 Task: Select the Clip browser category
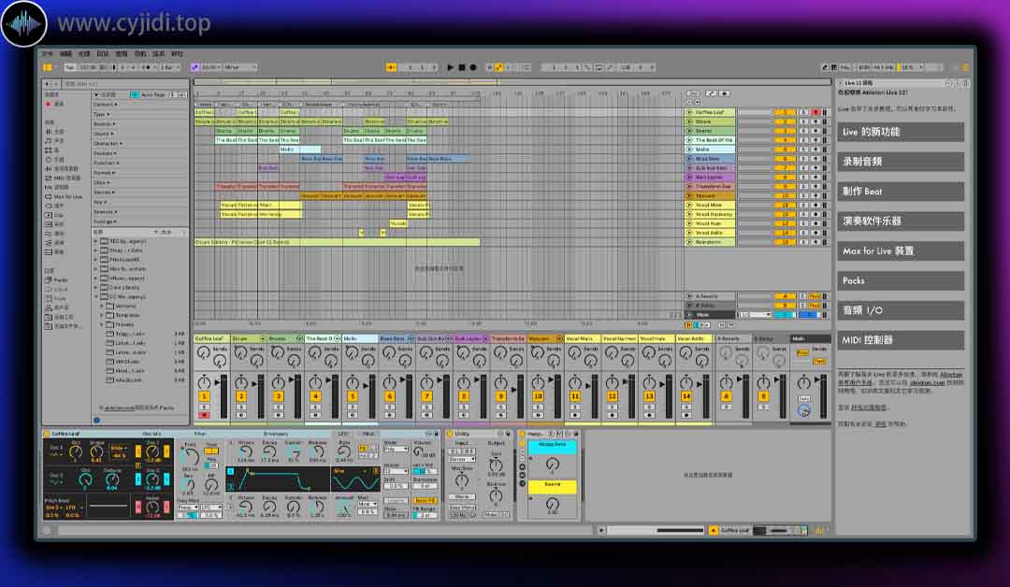point(55,216)
